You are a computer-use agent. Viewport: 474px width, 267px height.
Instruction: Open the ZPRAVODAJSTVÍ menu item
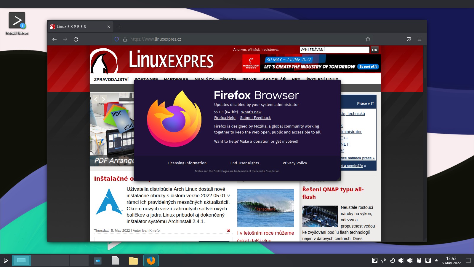111,80
